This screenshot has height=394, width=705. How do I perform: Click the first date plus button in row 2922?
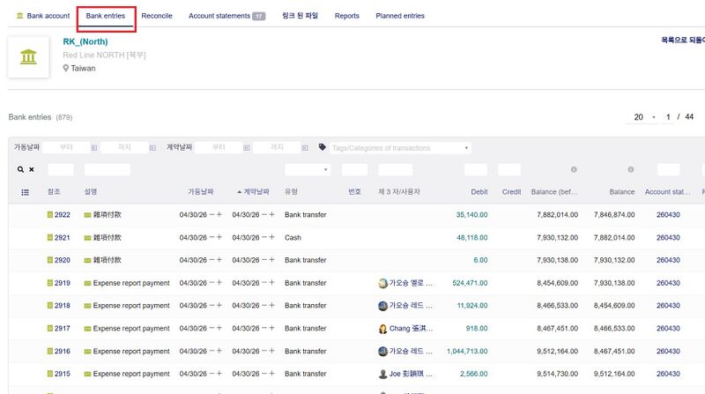pos(219,214)
